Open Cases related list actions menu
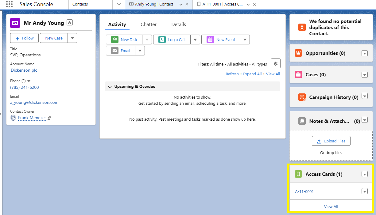 [365, 75]
